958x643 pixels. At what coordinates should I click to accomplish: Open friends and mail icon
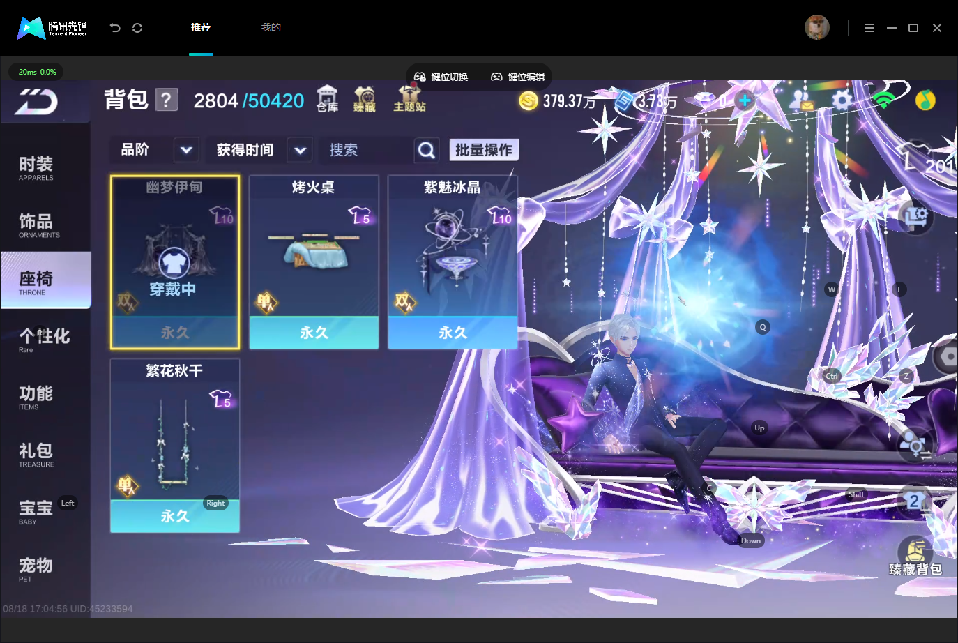pos(802,100)
